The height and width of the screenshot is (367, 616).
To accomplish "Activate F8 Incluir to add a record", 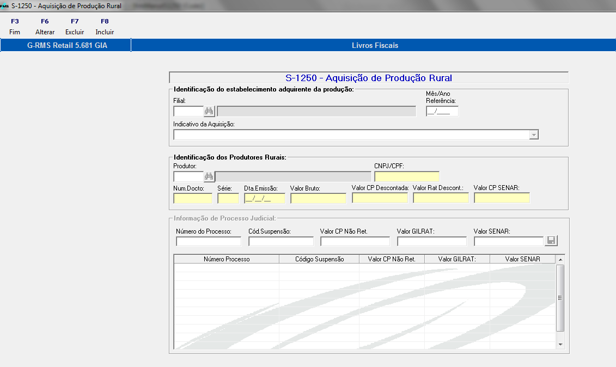I will [x=104, y=26].
